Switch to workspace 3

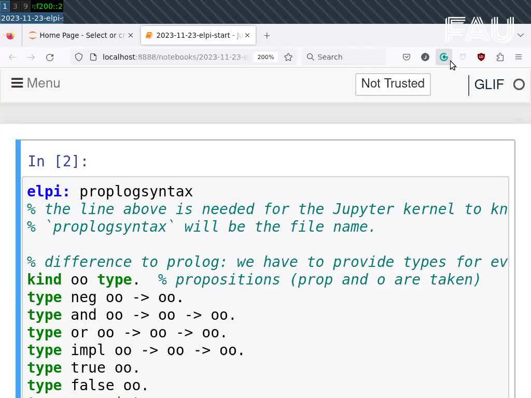[x=15, y=6]
